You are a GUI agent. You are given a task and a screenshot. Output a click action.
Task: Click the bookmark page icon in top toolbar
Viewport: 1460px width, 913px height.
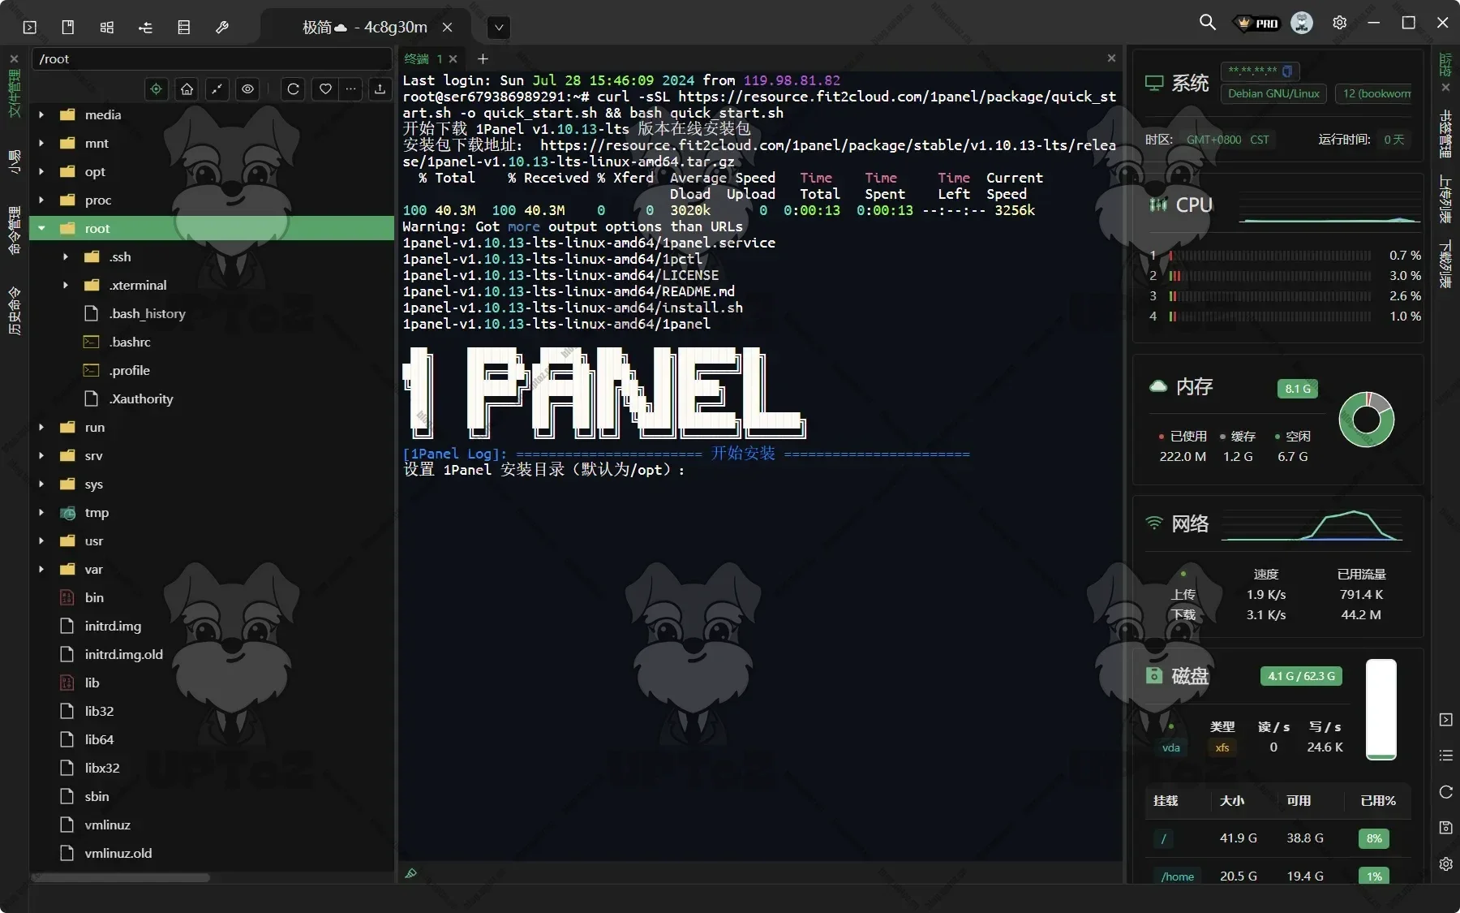pyautogui.click(x=68, y=27)
